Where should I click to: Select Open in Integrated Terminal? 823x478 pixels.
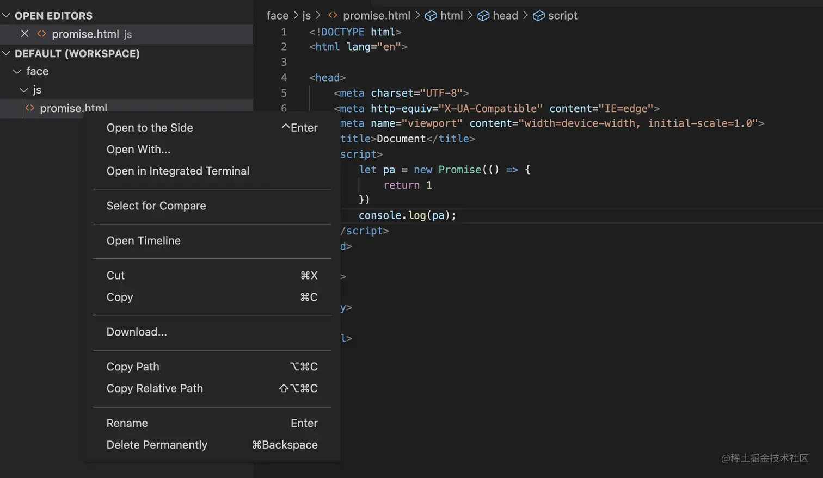pyautogui.click(x=178, y=171)
